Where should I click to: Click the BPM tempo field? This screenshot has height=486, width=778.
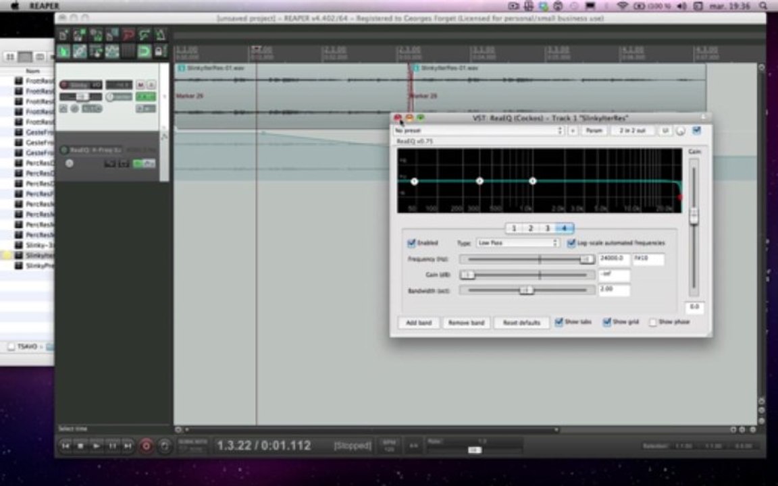(x=389, y=446)
